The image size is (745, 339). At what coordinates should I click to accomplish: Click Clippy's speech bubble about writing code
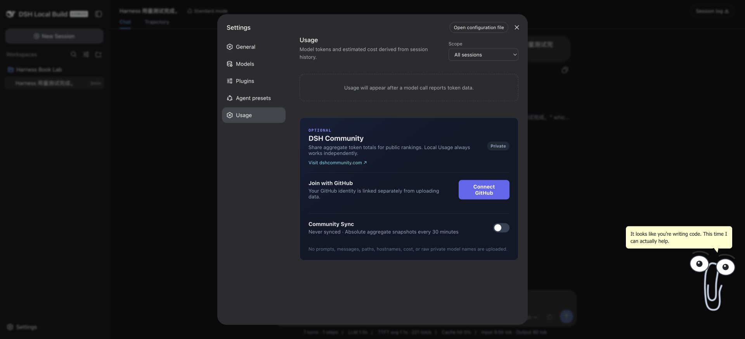pos(679,237)
